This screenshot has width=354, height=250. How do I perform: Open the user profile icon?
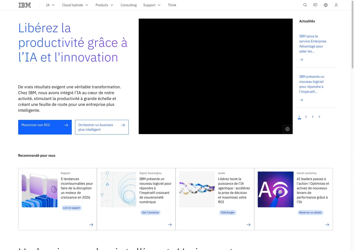click(336, 5)
